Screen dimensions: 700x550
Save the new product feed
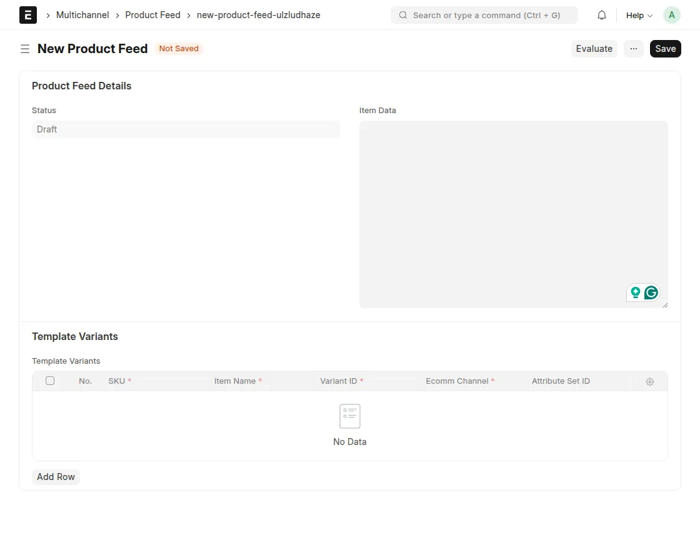[x=665, y=49]
